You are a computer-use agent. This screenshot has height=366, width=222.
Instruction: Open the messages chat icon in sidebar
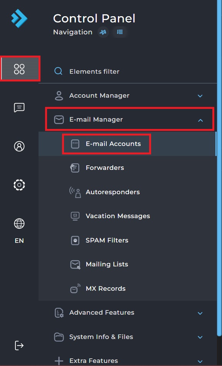pos(19,108)
